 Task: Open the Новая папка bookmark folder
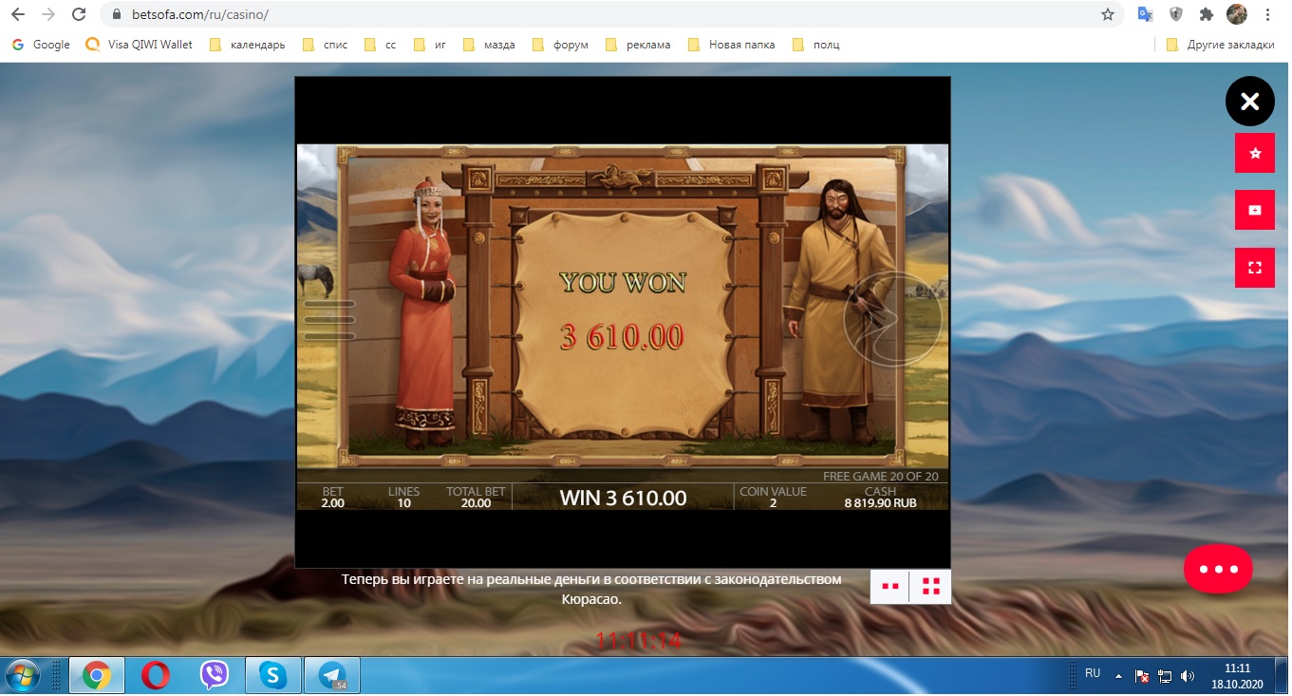[x=732, y=45]
